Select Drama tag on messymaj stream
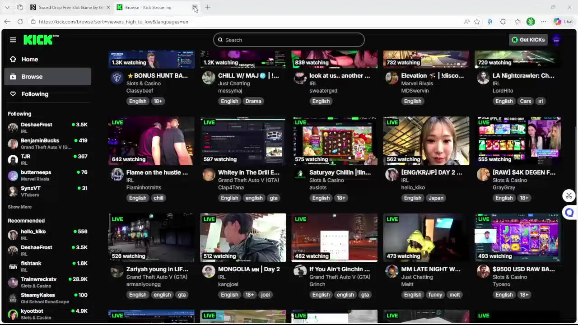This screenshot has width=578, height=325. [253, 101]
